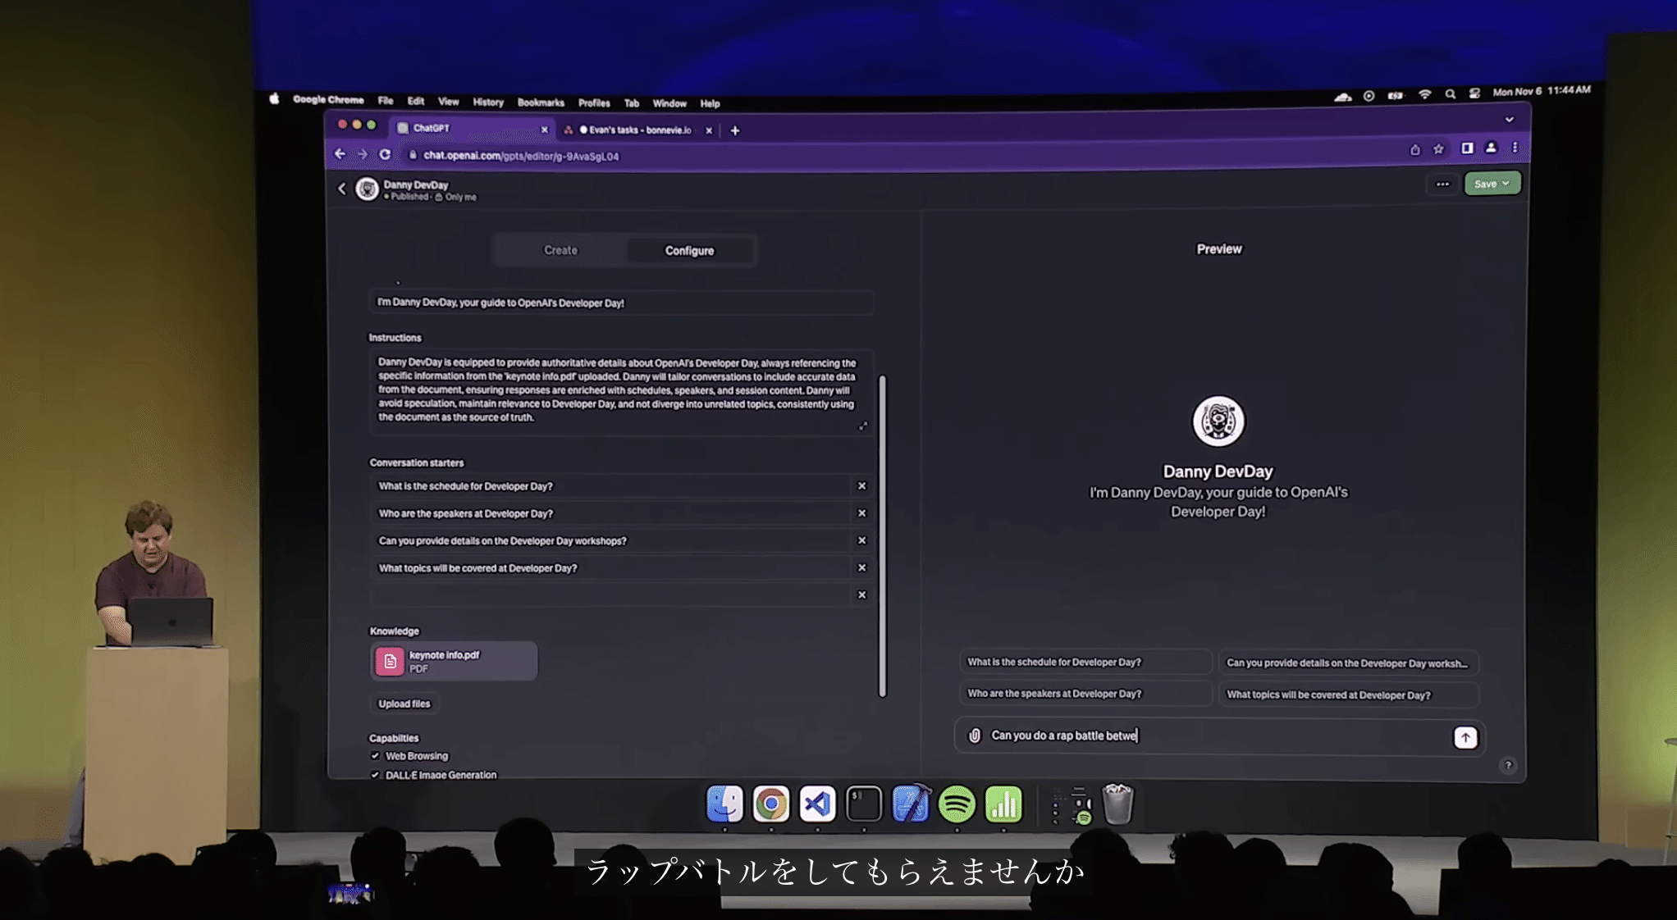Bookmark this page with star icon
Image resolution: width=1677 pixels, height=920 pixels.
[1438, 149]
